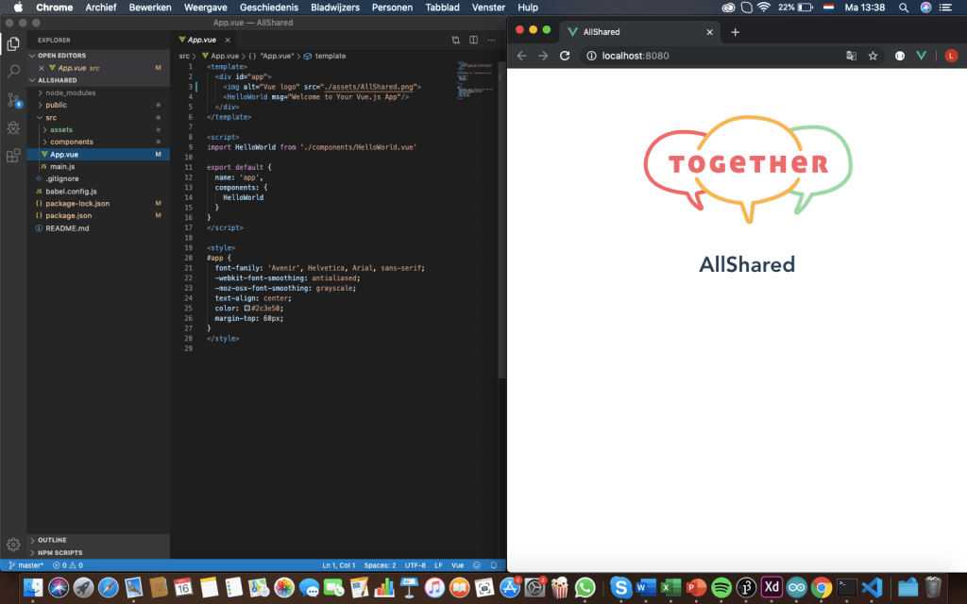Click the Spaces: 2 indentation setting
Viewport: 967px width, 604px height.
click(x=380, y=565)
